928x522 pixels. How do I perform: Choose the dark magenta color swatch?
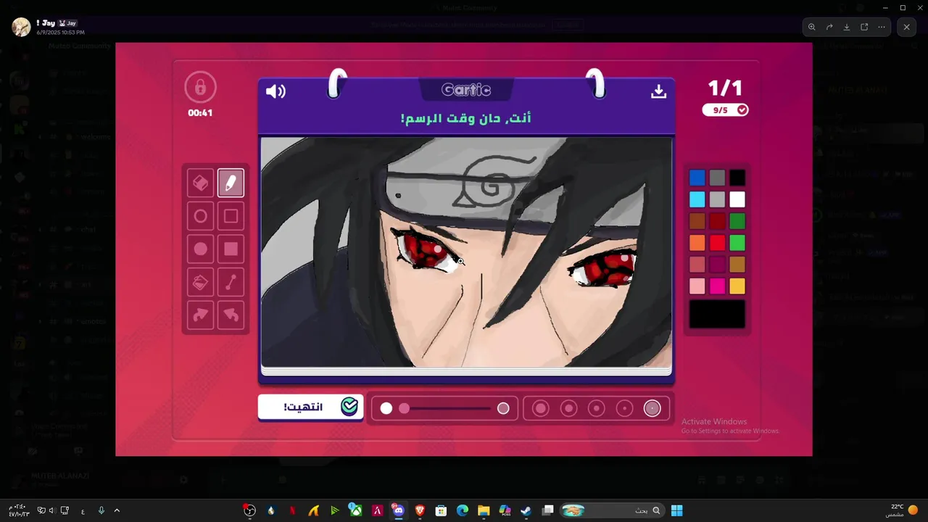click(x=717, y=265)
